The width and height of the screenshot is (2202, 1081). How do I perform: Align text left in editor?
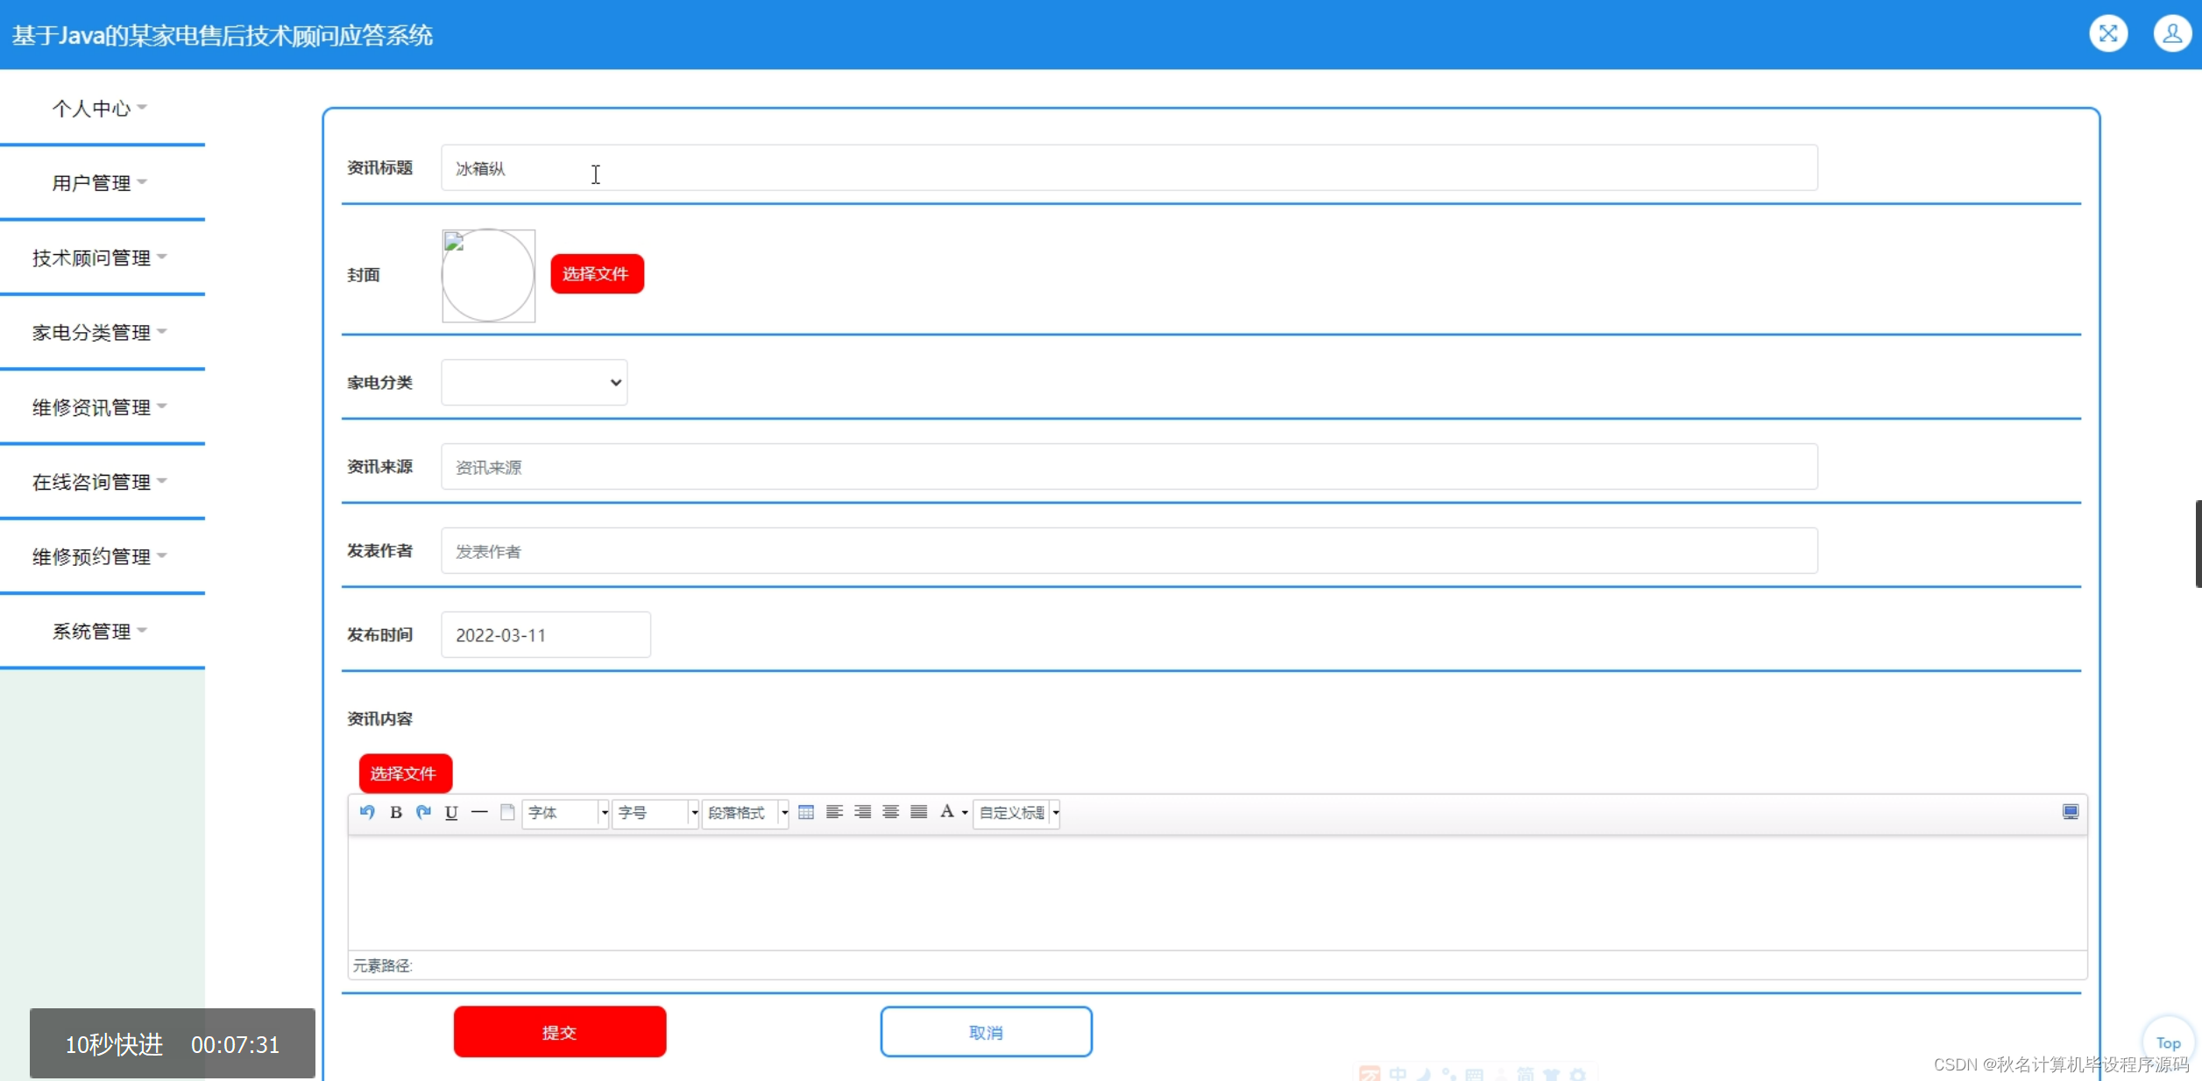pyautogui.click(x=834, y=812)
